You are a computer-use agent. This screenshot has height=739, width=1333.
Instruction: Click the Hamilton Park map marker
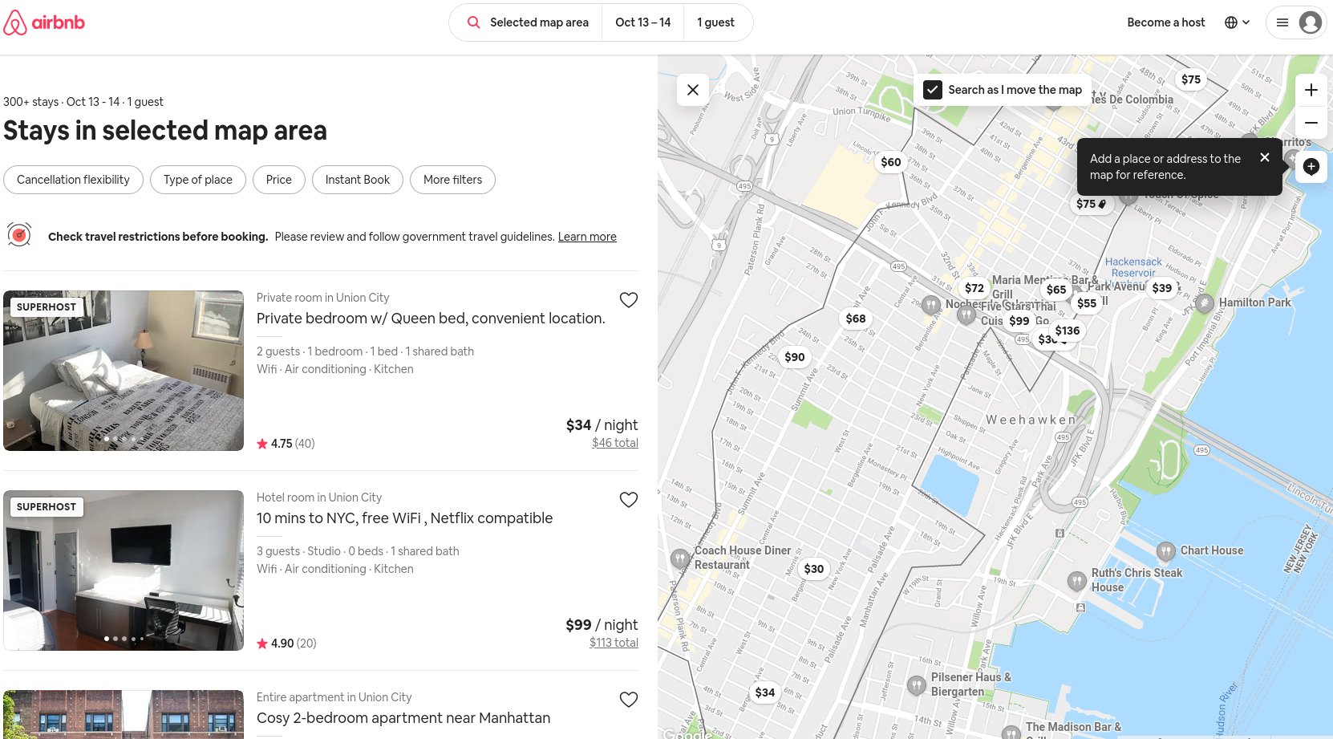(x=1205, y=303)
